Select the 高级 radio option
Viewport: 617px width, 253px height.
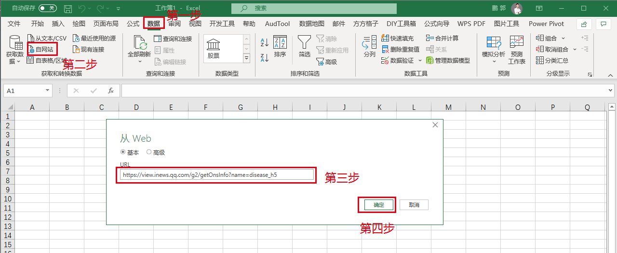click(148, 152)
